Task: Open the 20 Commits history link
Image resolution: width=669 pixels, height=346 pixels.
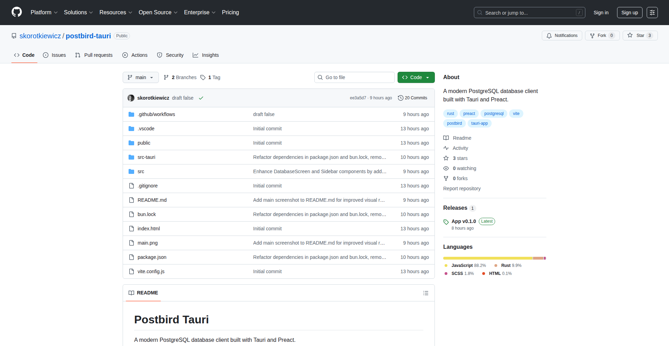Action: coord(413,98)
